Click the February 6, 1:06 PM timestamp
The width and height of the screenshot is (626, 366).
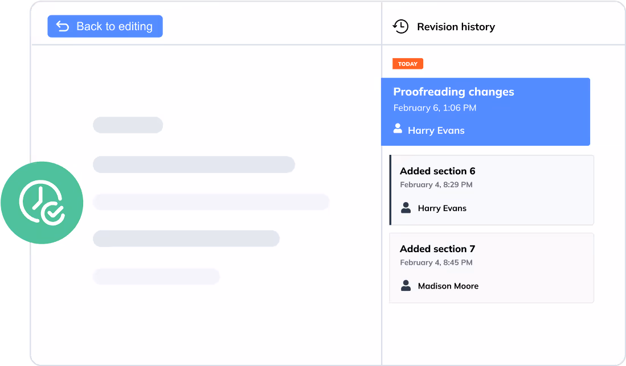[435, 108]
